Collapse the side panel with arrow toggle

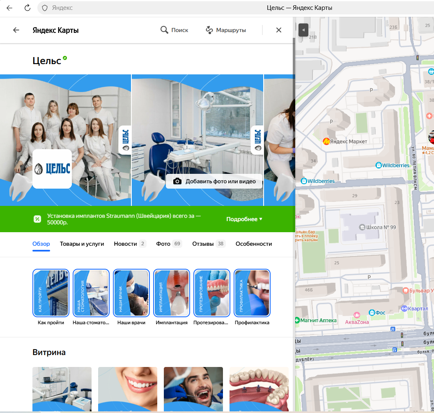303,30
